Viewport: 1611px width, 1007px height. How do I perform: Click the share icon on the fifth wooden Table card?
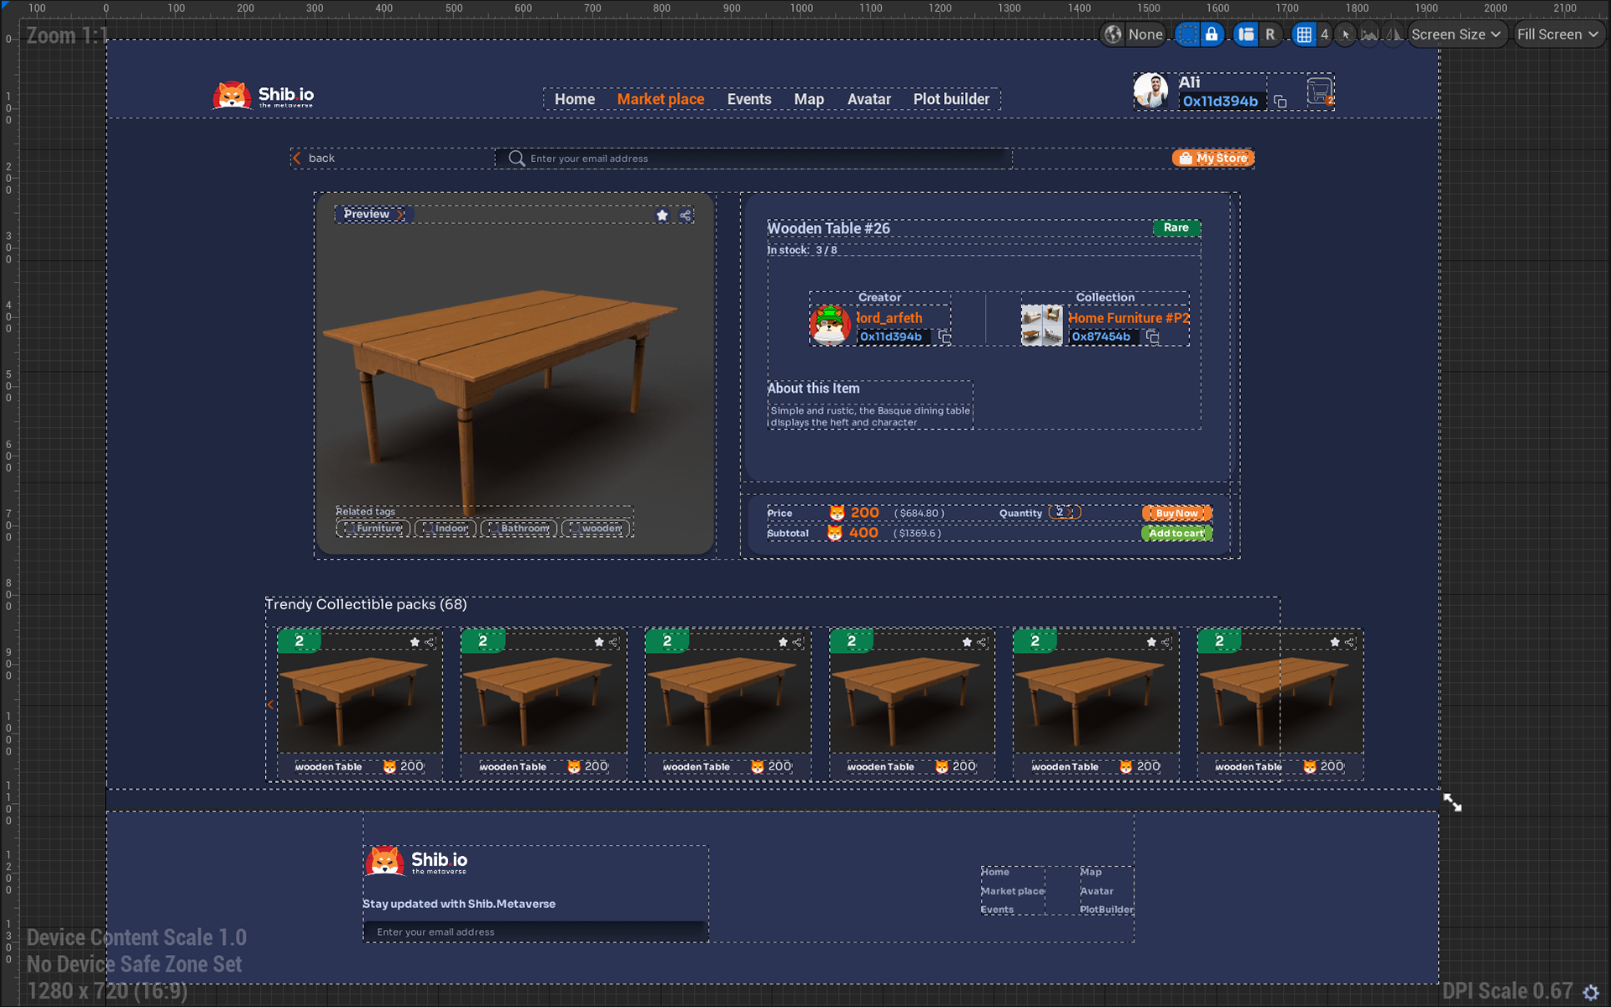tap(1166, 642)
